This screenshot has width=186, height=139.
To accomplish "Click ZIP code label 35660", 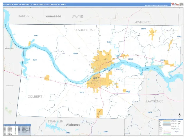I will (95, 78).
